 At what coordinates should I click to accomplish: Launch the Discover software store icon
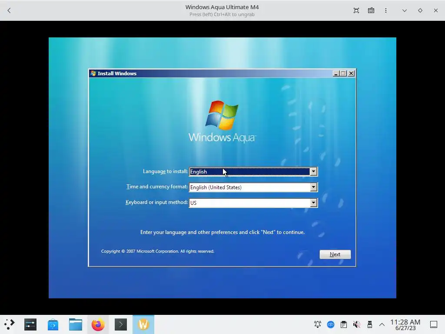53,324
